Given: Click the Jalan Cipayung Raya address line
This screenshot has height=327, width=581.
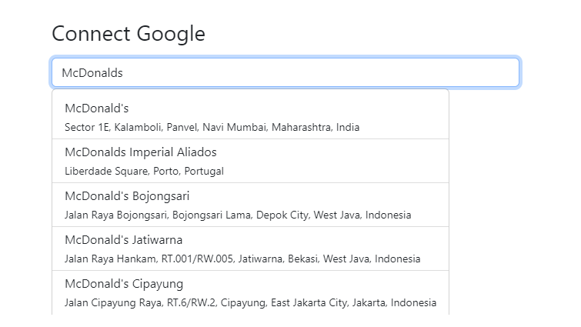Looking at the screenshot, I should pyautogui.click(x=250, y=302).
